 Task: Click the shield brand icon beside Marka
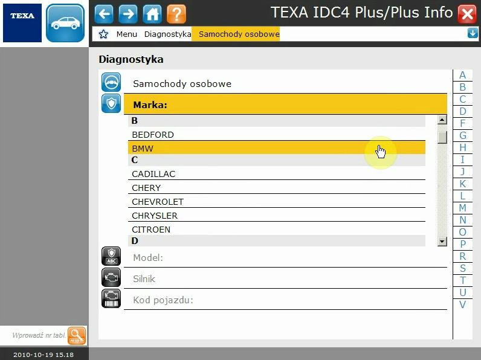tap(111, 103)
